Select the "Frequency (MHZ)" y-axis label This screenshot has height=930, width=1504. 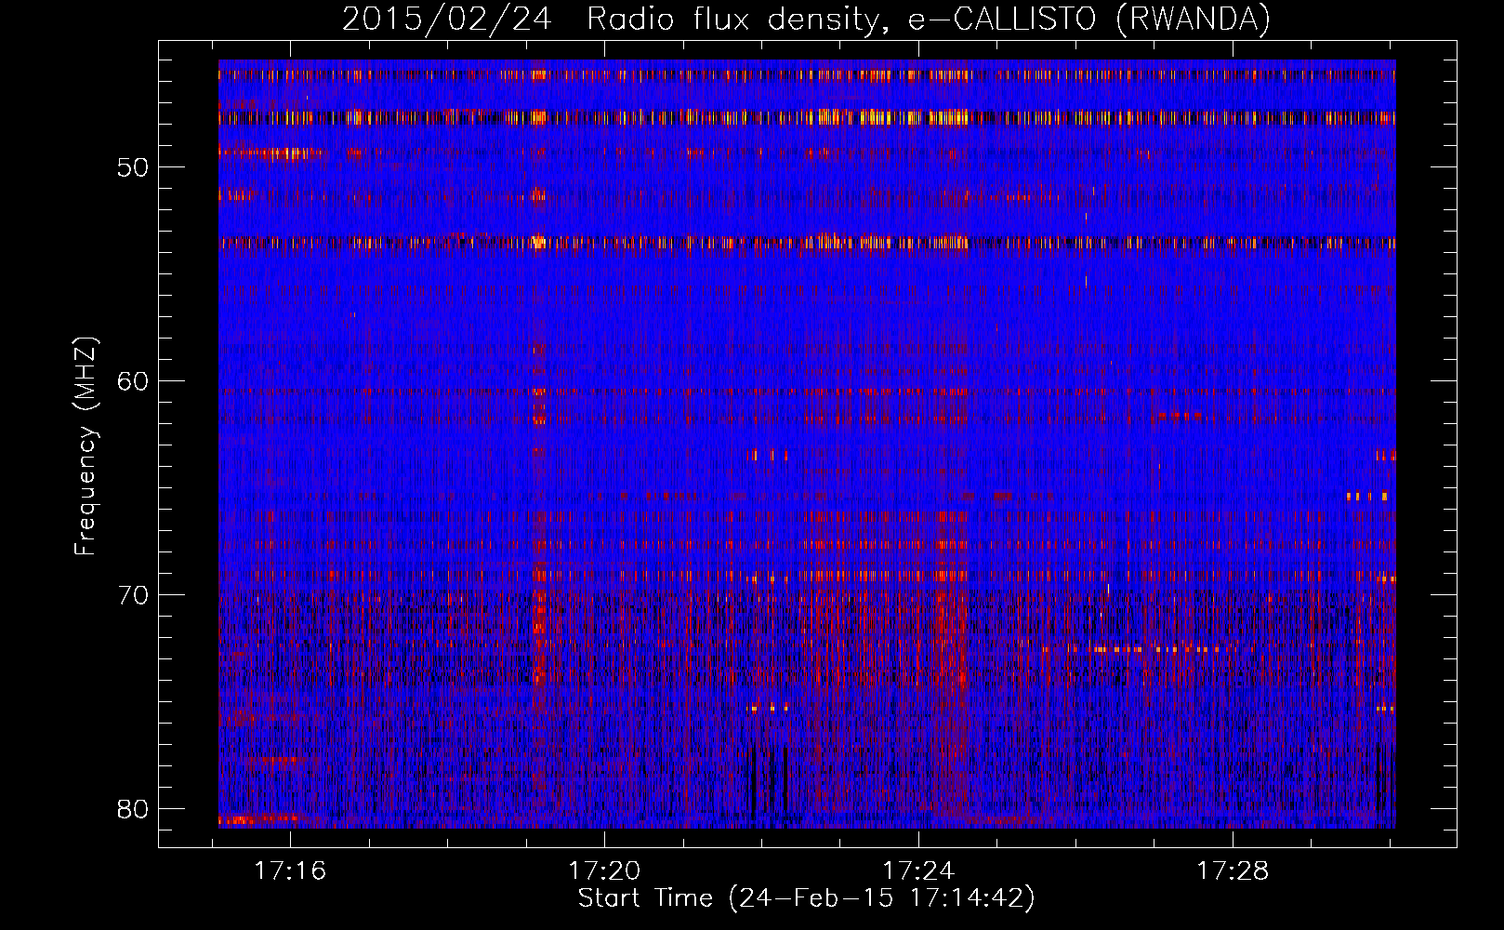coord(86,446)
